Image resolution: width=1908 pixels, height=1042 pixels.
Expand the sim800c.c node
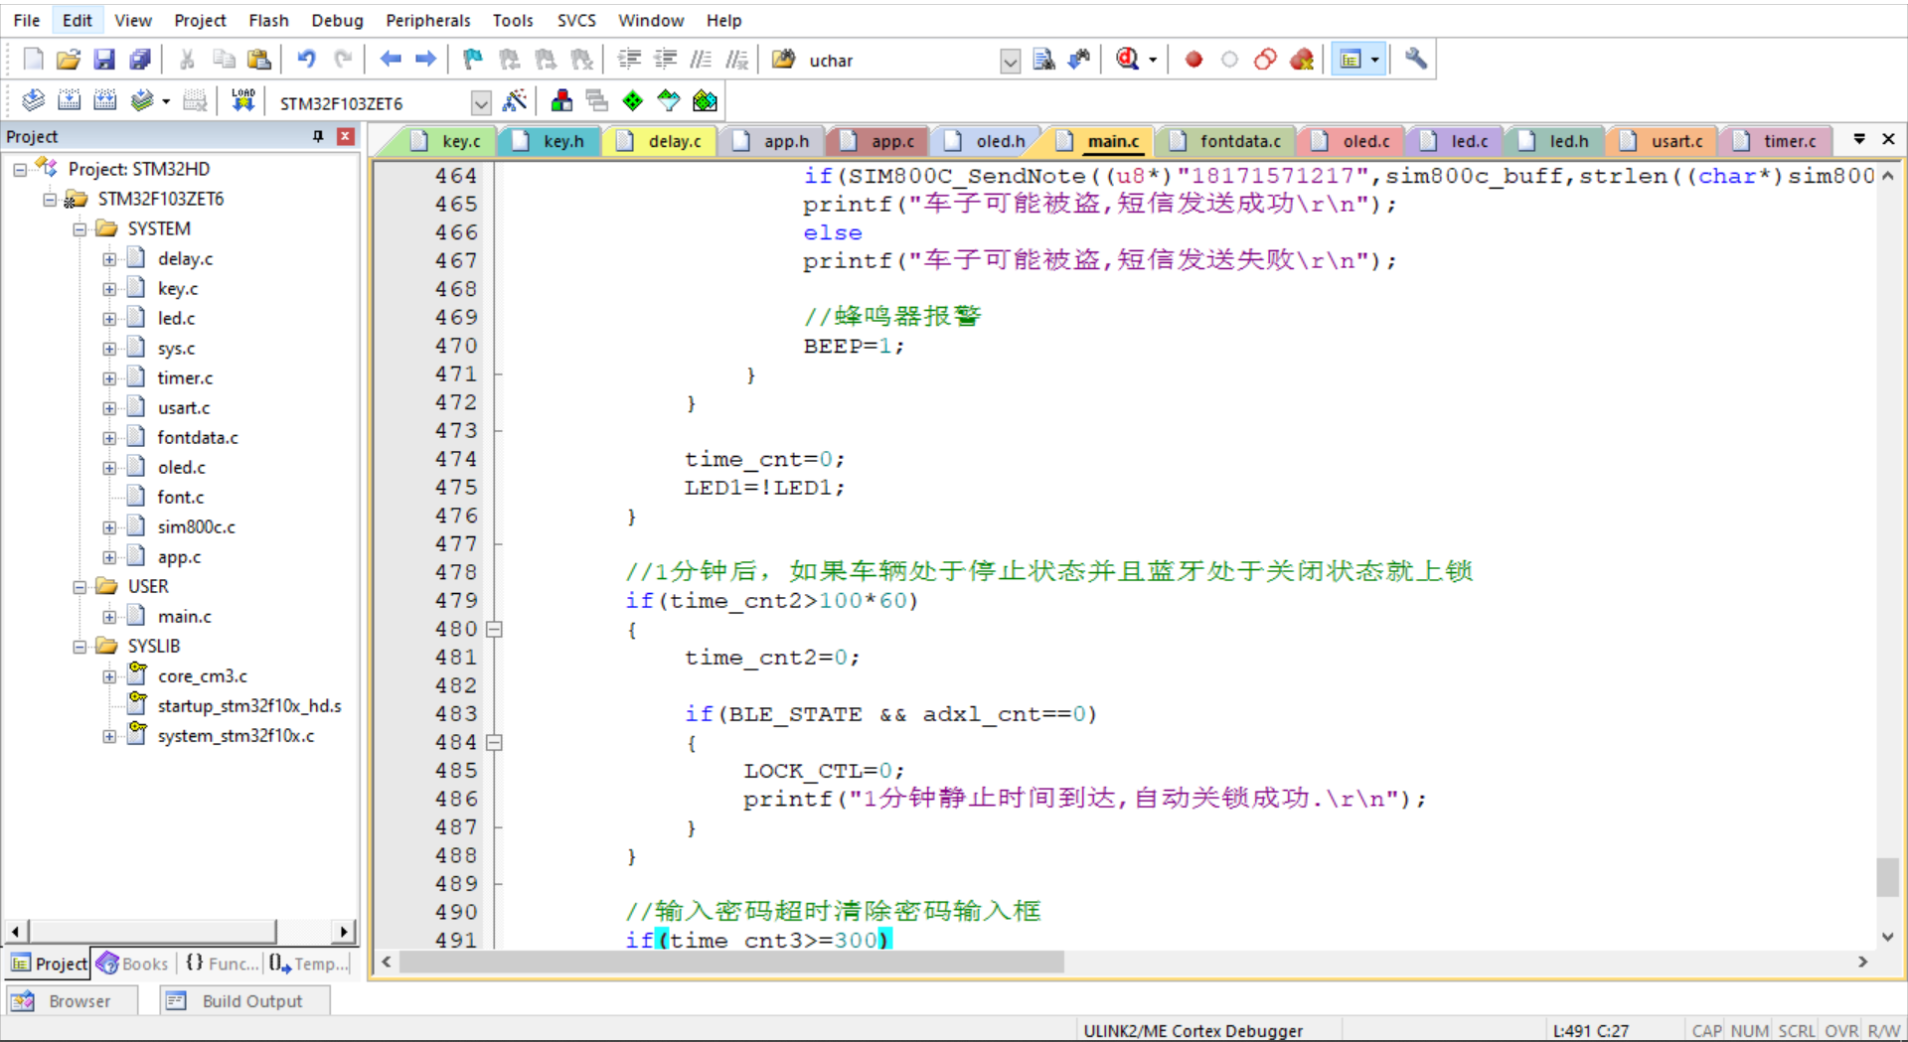(109, 527)
